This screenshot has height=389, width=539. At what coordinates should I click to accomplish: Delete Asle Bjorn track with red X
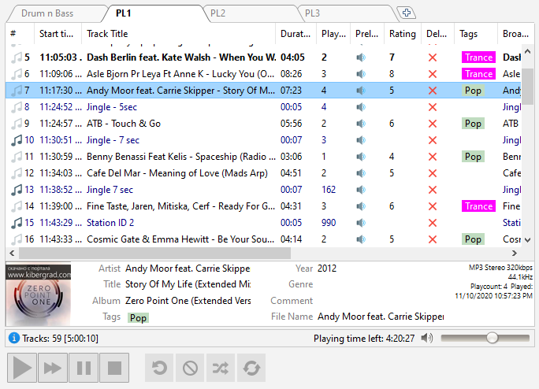pos(433,74)
